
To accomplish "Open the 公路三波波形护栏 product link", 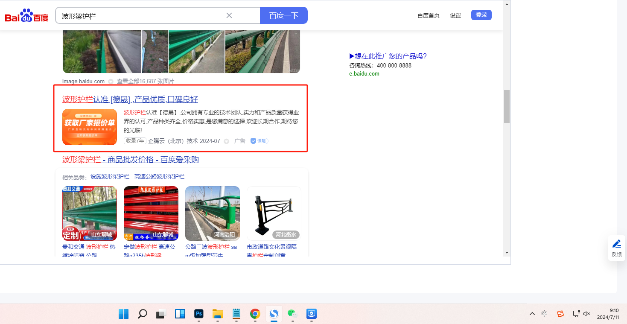I will [211, 250].
